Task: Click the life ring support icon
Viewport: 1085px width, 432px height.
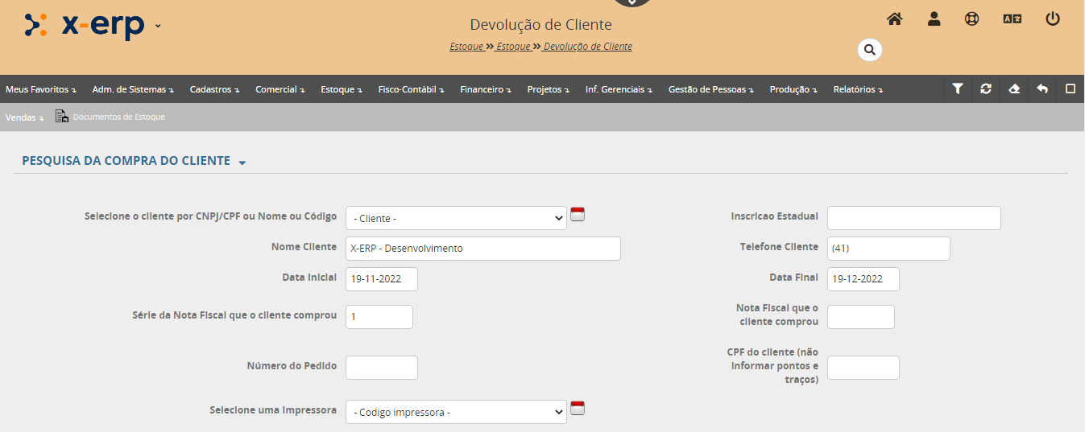Action: point(971,19)
